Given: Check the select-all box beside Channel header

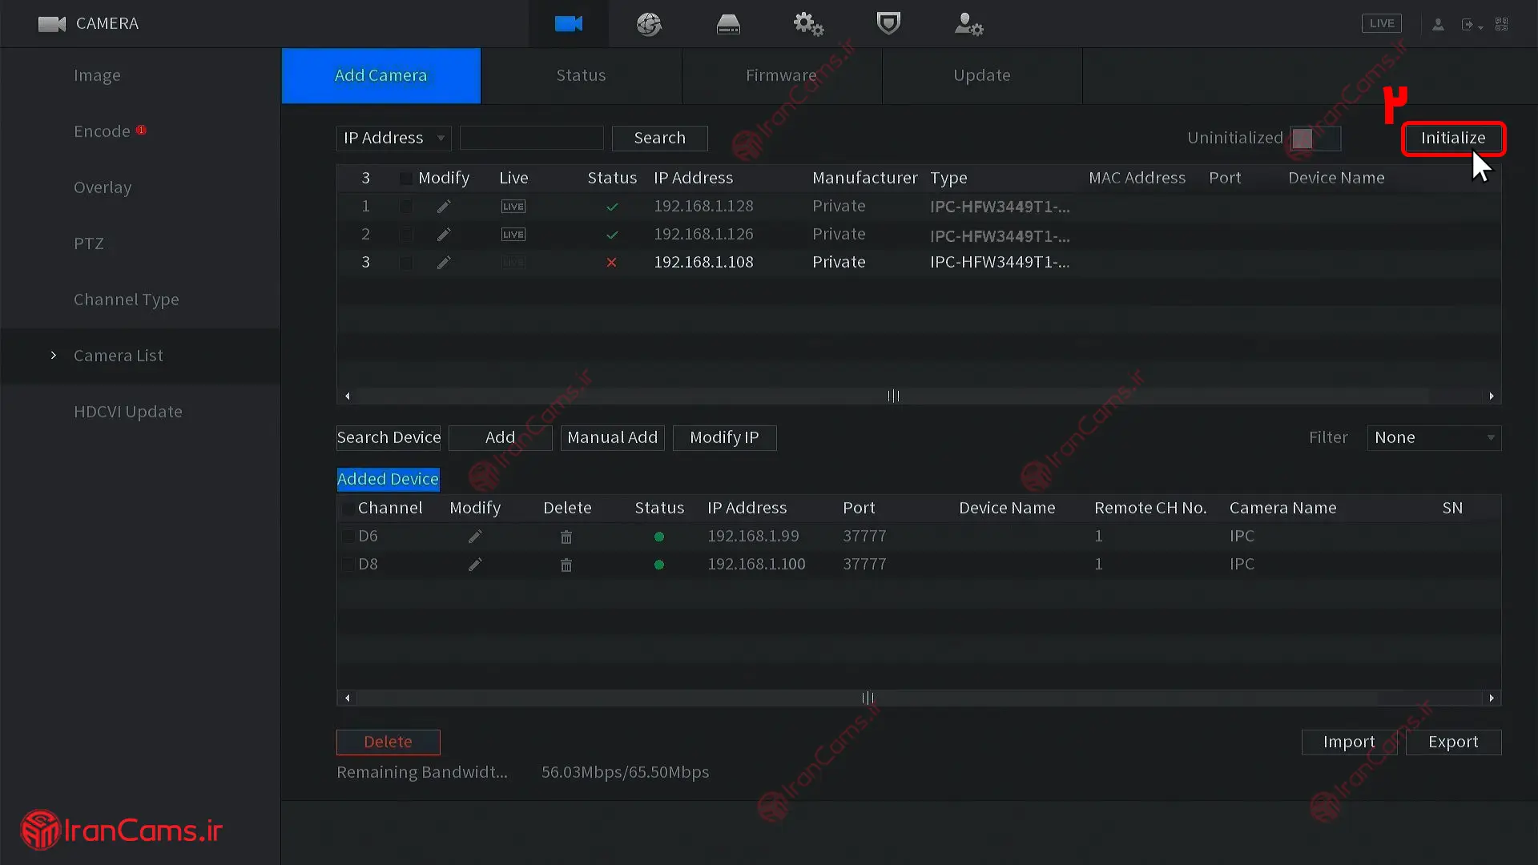Looking at the screenshot, I should (x=348, y=508).
